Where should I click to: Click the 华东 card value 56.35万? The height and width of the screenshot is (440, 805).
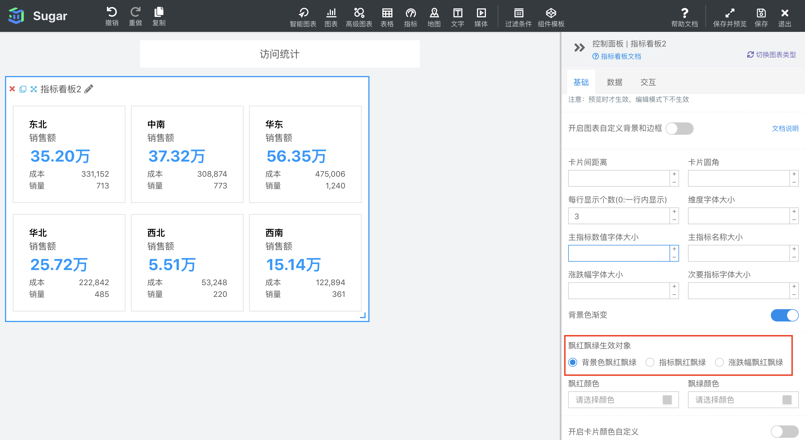point(296,156)
